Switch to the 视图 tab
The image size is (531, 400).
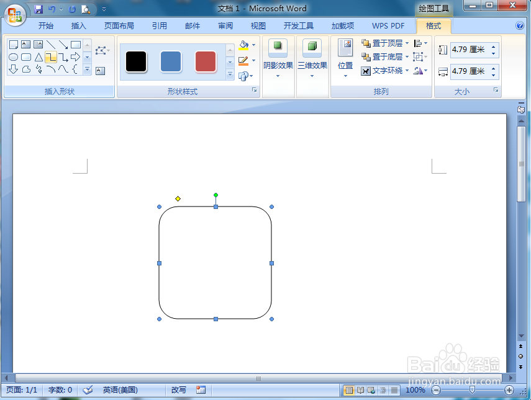(258, 25)
